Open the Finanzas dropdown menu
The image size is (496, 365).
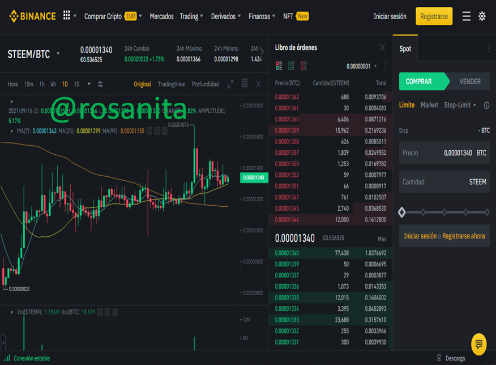262,16
